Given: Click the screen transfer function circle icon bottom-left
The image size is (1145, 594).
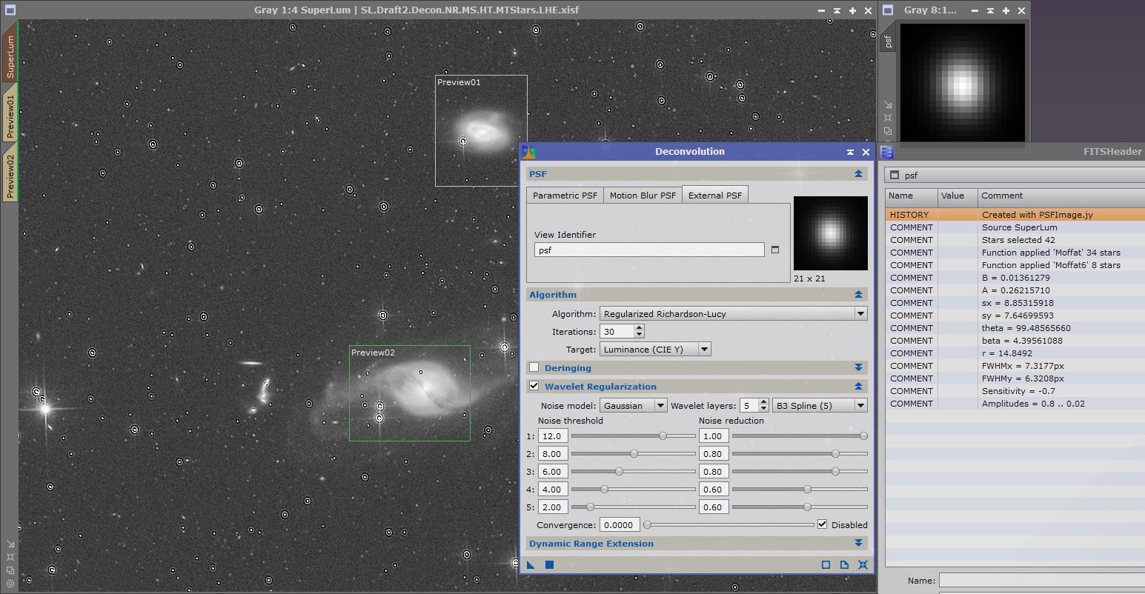Looking at the screenshot, I should [10, 584].
